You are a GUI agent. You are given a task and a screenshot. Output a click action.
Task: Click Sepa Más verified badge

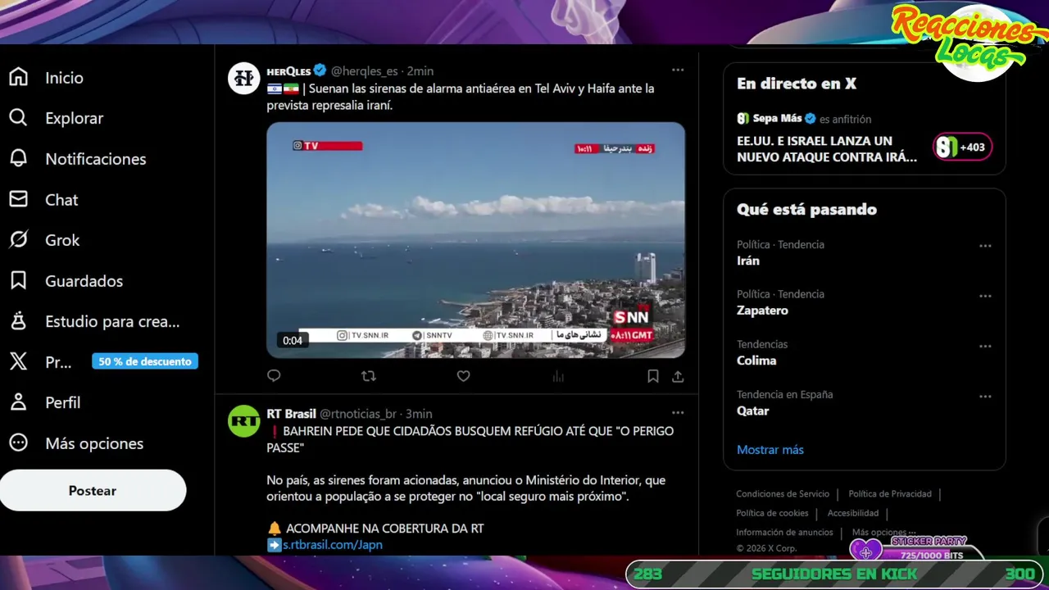click(x=810, y=119)
